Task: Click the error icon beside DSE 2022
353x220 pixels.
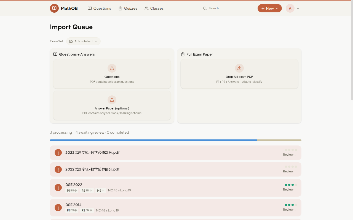Action: [58, 188]
